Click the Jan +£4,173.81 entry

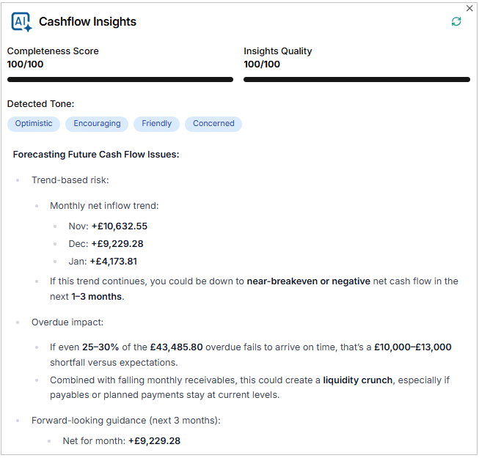[x=103, y=262]
